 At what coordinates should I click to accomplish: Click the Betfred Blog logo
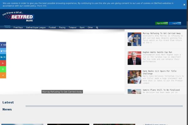18,17
